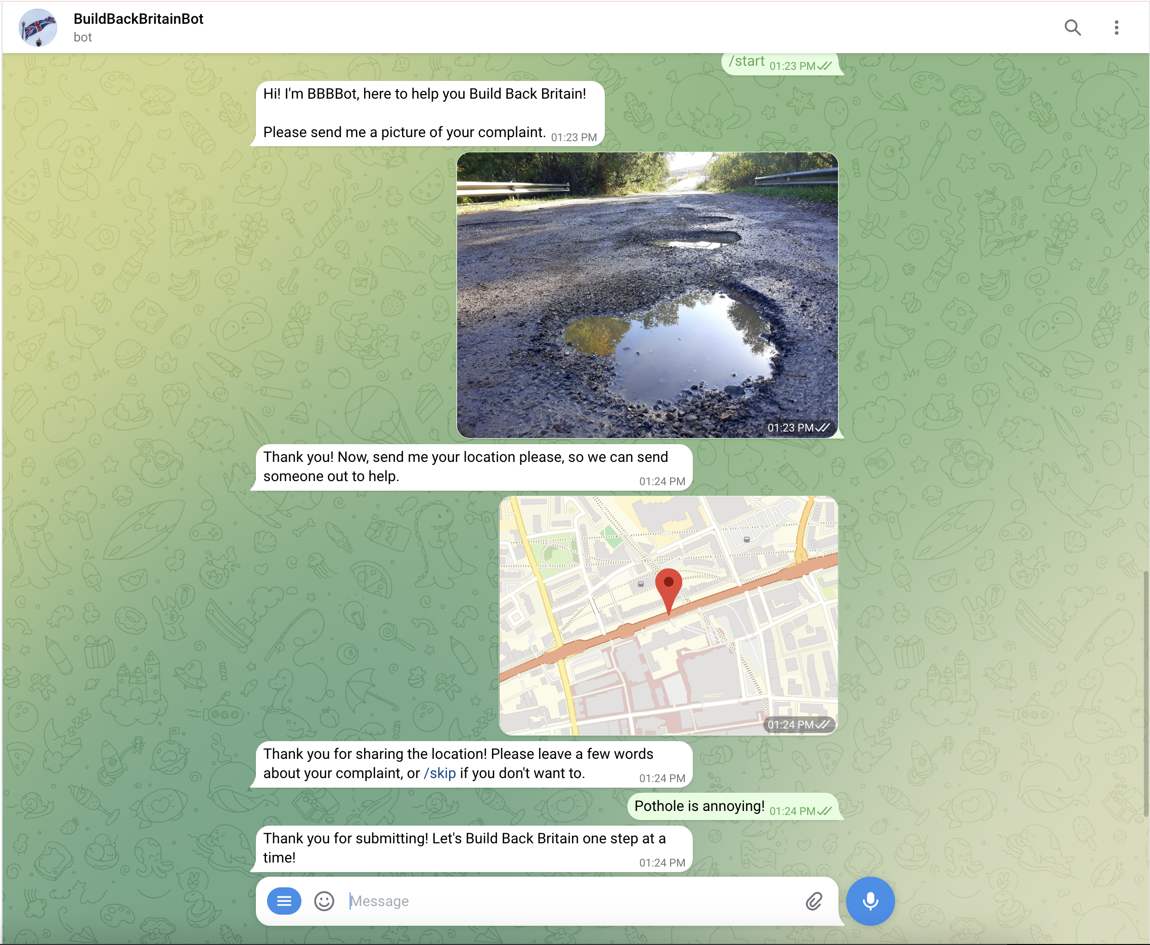Image resolution: width=1150 pixels, height=945 pixels.
Task: Click the BuildBackBritainBot avatar
Action: click(37, 28)
